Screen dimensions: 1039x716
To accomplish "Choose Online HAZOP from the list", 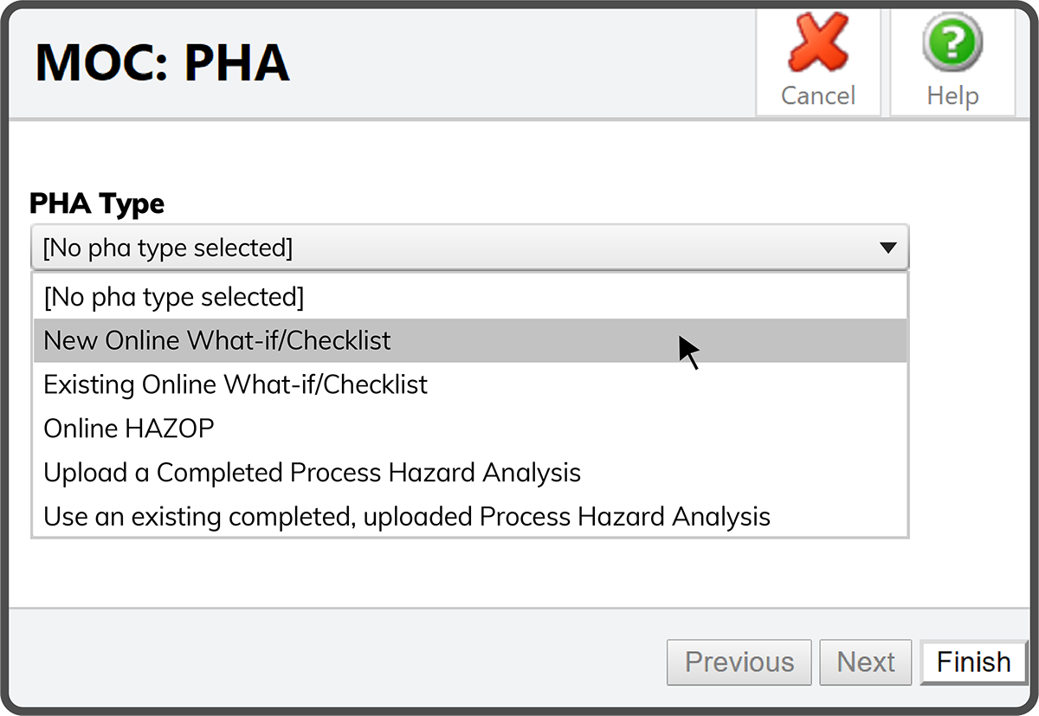I will pyautogui.click(x=129, y=429).
